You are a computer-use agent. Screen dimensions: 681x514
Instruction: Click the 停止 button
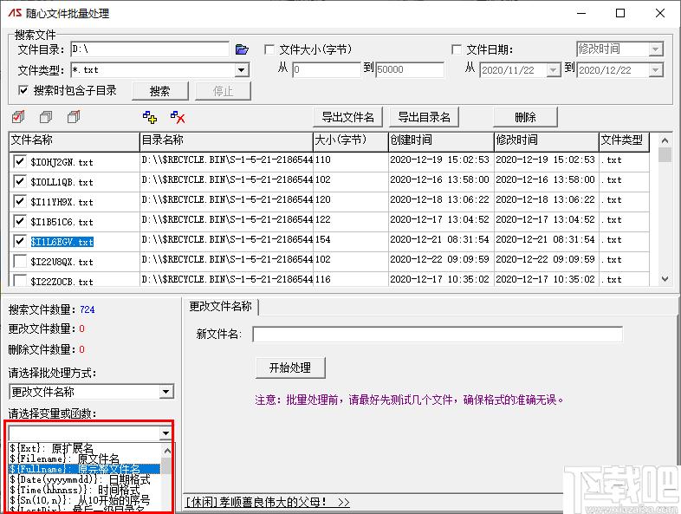[223, 91]
